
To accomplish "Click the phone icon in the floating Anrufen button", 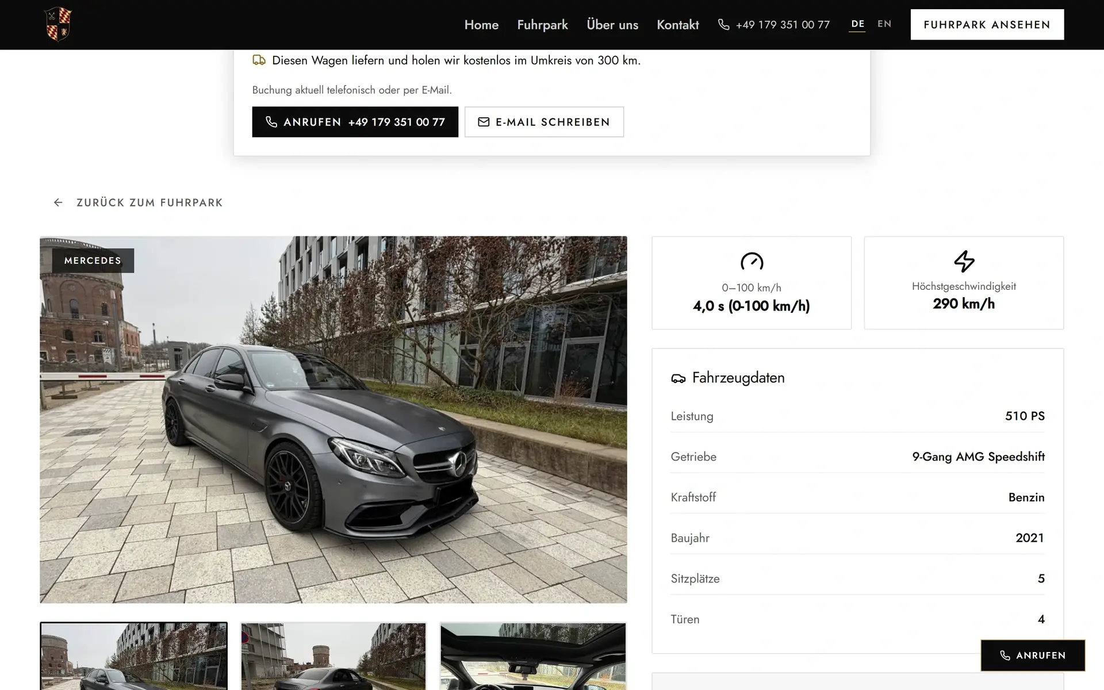I will 1005,655.
